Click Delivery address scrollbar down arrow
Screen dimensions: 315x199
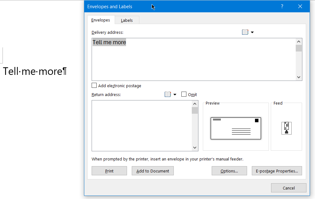point(299,77)
